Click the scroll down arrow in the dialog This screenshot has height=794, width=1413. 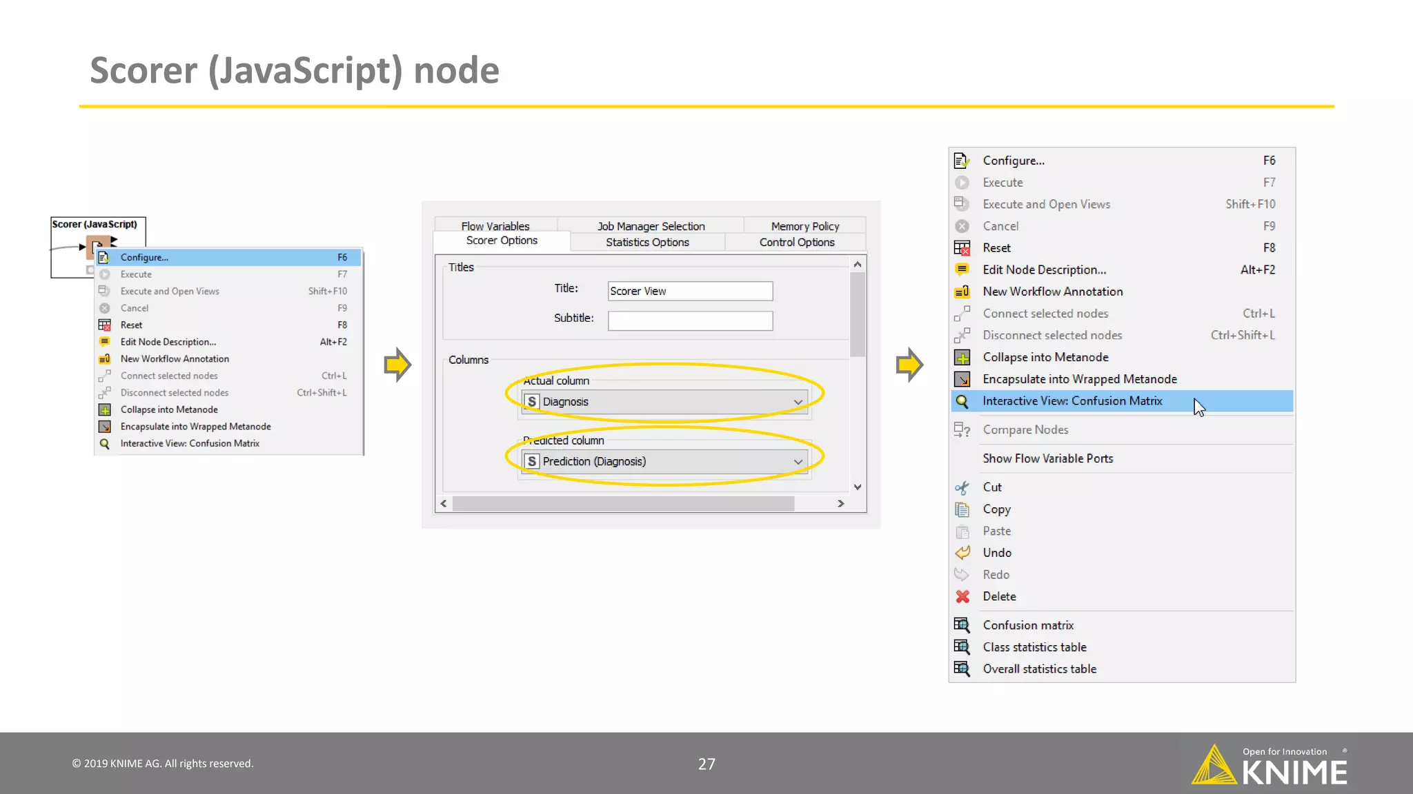coord(858,487)
